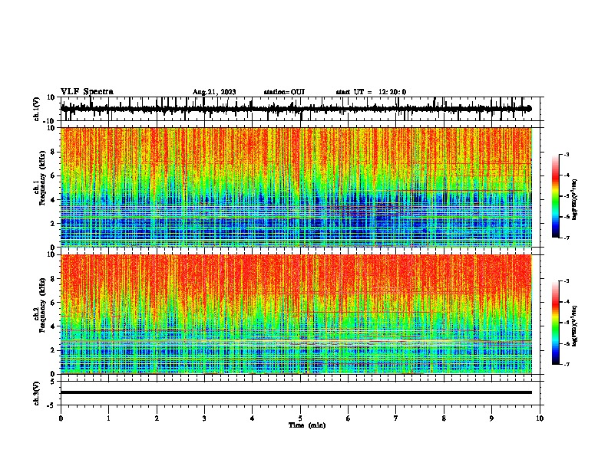This screenshot has height=469, width=608.
Task: Click the time axis tick label "7"
Action: coord(396,418)
